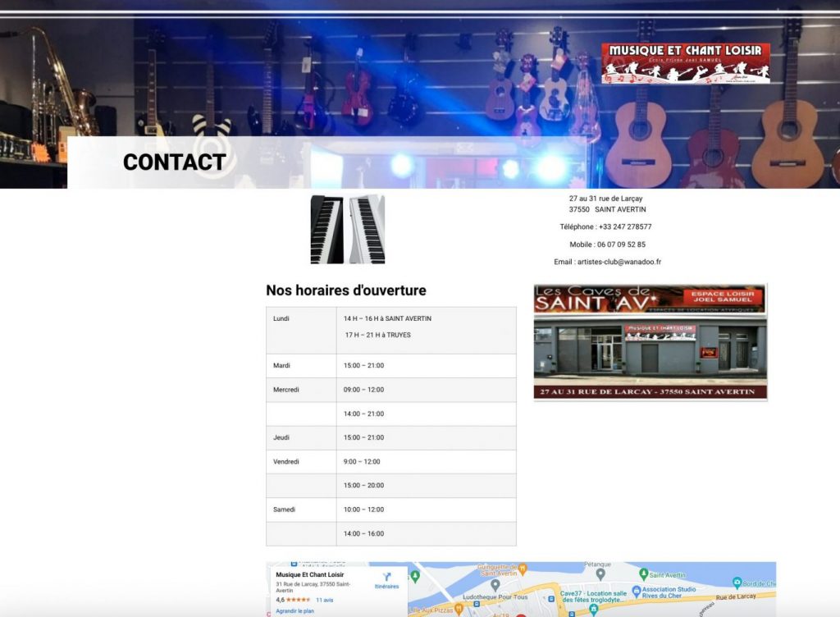
Task: Click the CONTACT page heading
Action: [x=174, y=162]
